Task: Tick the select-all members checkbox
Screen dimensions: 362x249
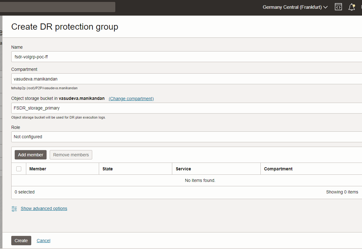Action: pos(19,169)
